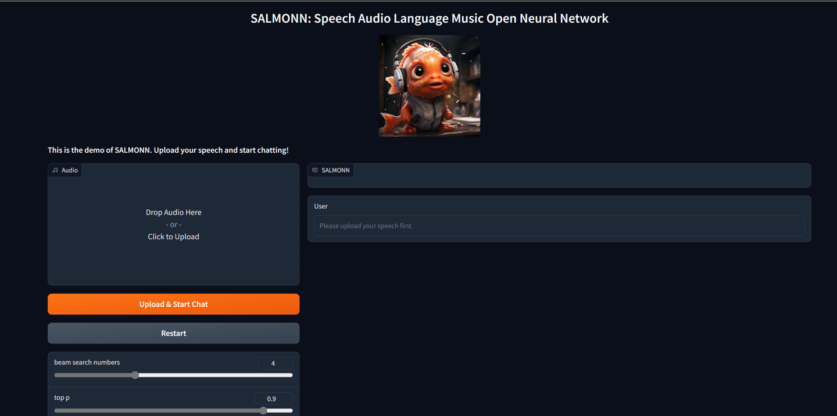Click the 'beam search numbers' label text
The image size is (837, 416).
pos(87,362)
